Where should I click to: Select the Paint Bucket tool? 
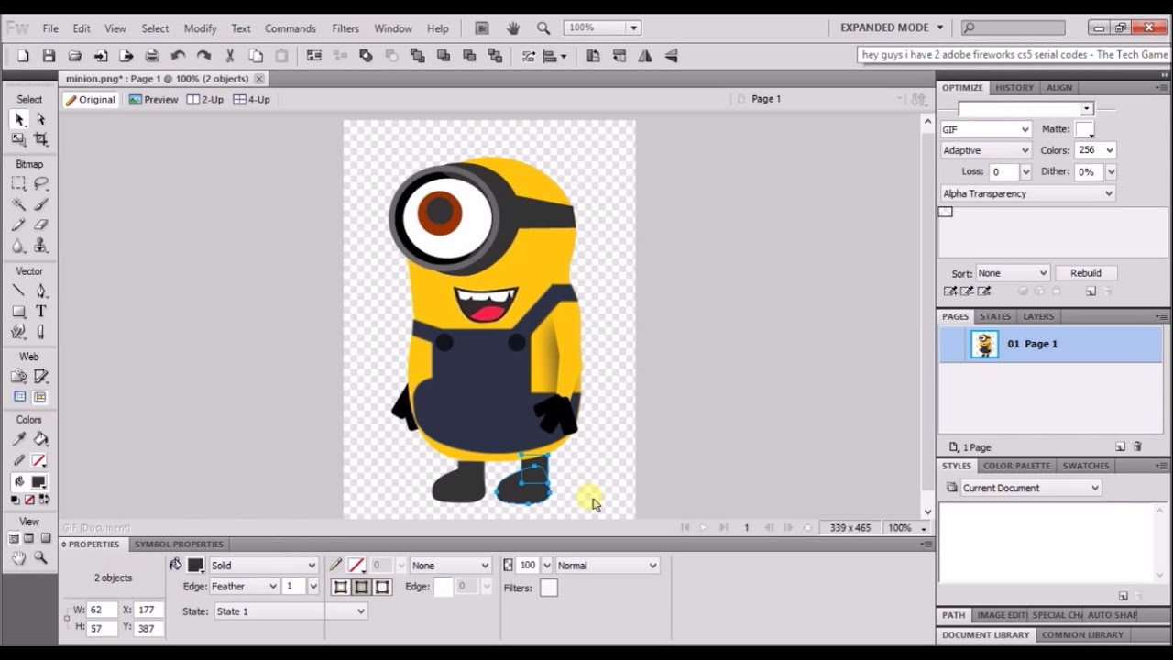point(40,439)
